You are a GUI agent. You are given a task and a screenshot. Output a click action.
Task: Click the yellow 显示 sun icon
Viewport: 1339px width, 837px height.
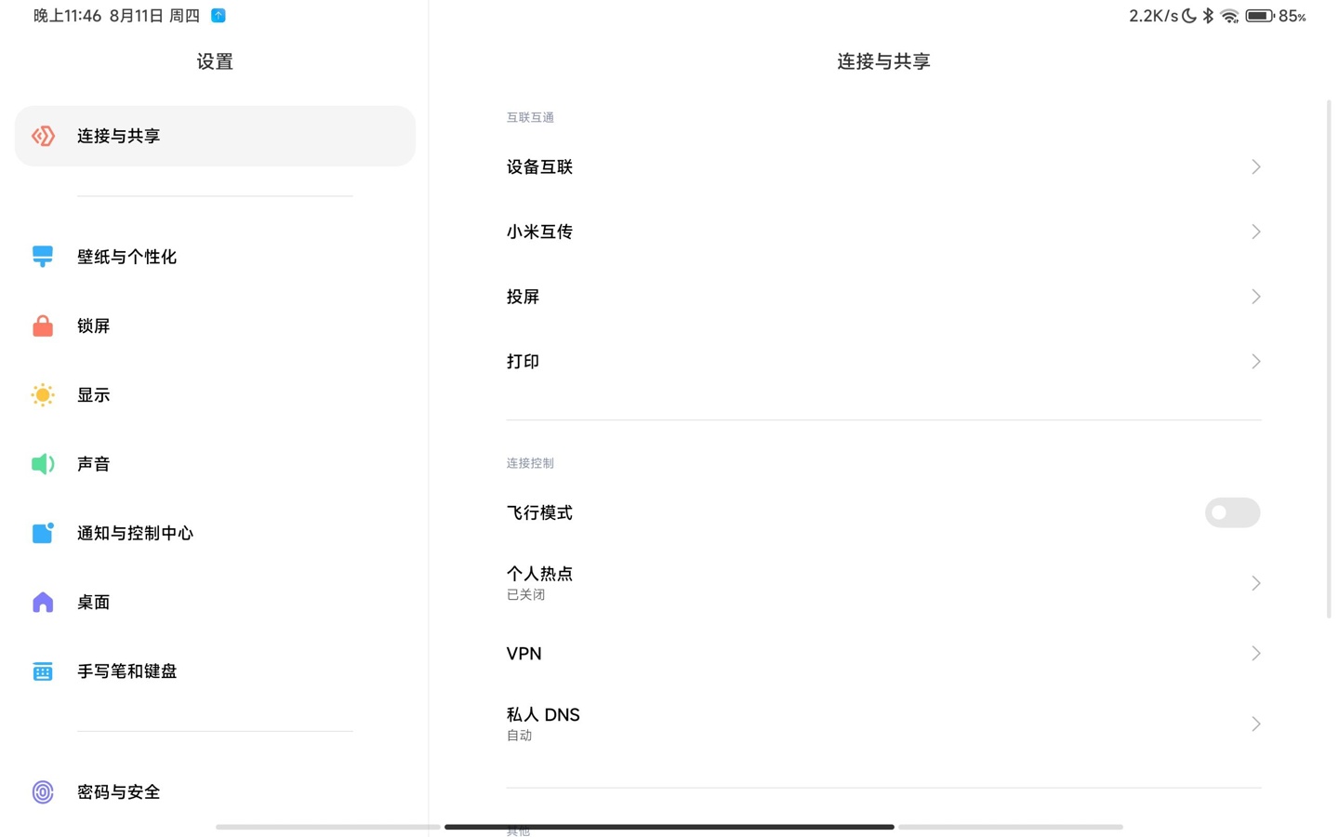pos(42,394)
